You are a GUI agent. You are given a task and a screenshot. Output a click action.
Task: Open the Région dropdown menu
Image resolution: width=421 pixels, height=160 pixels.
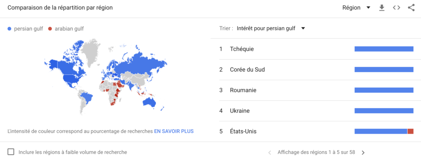(356, 8)
